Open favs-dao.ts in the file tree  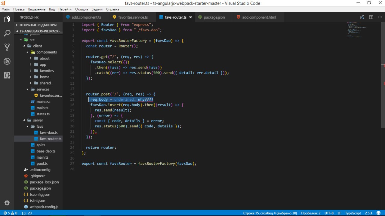coord(48,132)
